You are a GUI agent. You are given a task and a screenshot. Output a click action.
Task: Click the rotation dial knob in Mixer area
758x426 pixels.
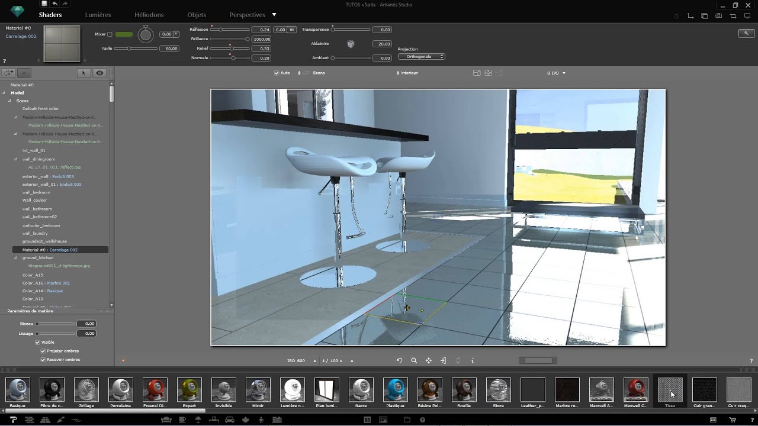click(146, 34)
